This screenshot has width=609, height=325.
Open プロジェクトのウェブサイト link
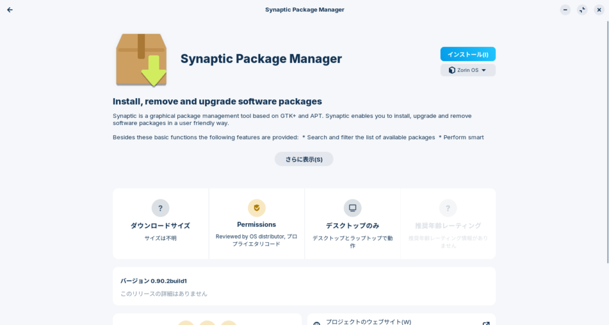pyautogui.click(x=401, y=320)
